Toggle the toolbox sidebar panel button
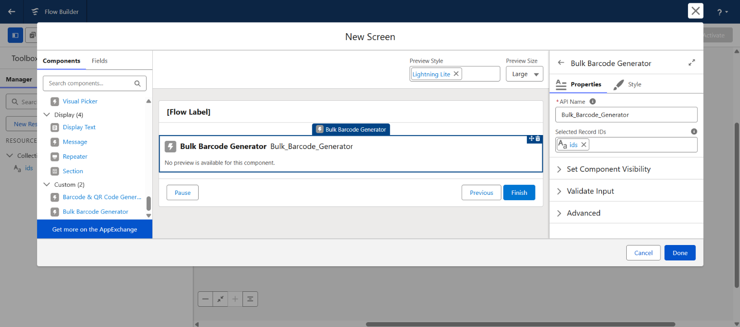Image resolution: width=740 pixels, height=327 pixels. (15, 35)
